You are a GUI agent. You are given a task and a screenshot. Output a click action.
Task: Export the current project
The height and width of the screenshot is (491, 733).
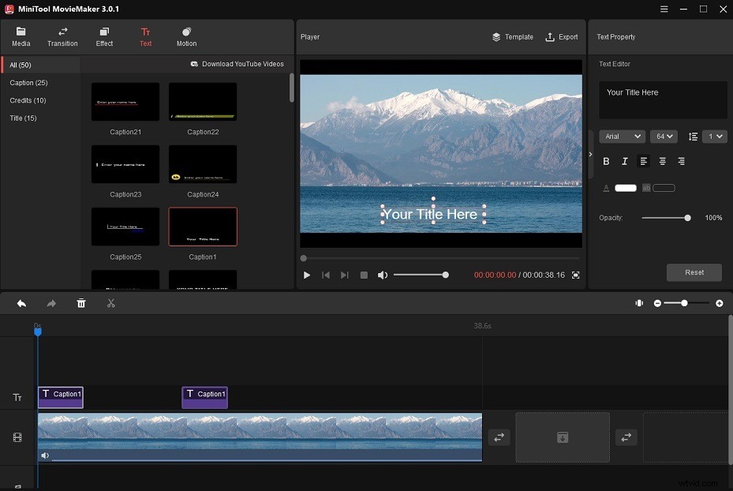pos(562,36)
